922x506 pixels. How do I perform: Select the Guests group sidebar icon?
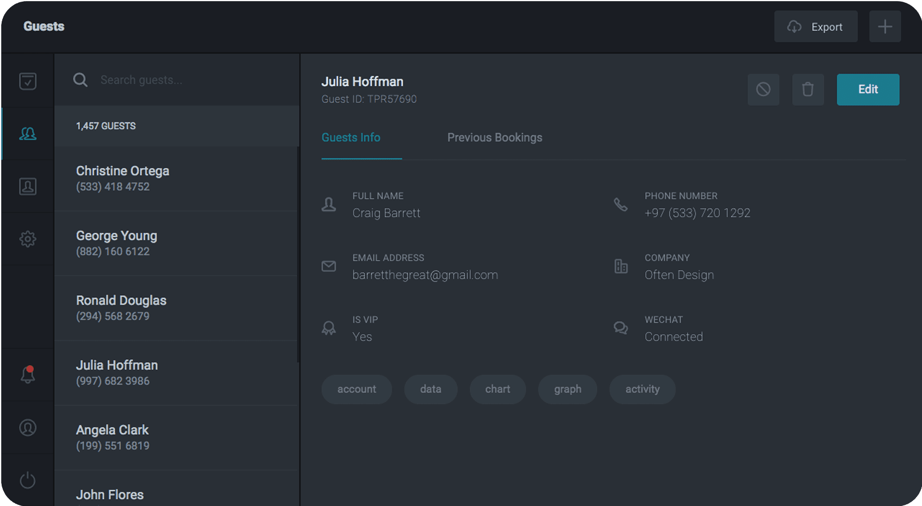[x=28, y=134]
